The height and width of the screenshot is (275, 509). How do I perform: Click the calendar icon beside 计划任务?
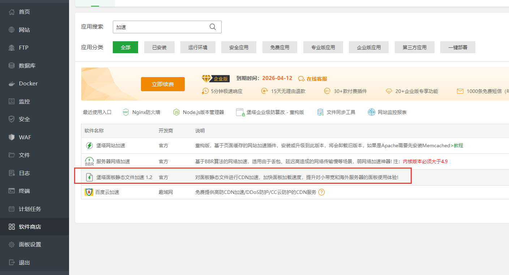pos(12,209)
